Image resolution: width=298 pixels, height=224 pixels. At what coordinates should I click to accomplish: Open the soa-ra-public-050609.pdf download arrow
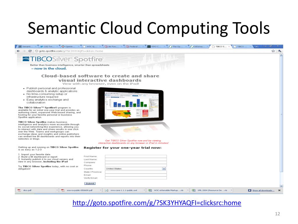(x=100, y=190)
